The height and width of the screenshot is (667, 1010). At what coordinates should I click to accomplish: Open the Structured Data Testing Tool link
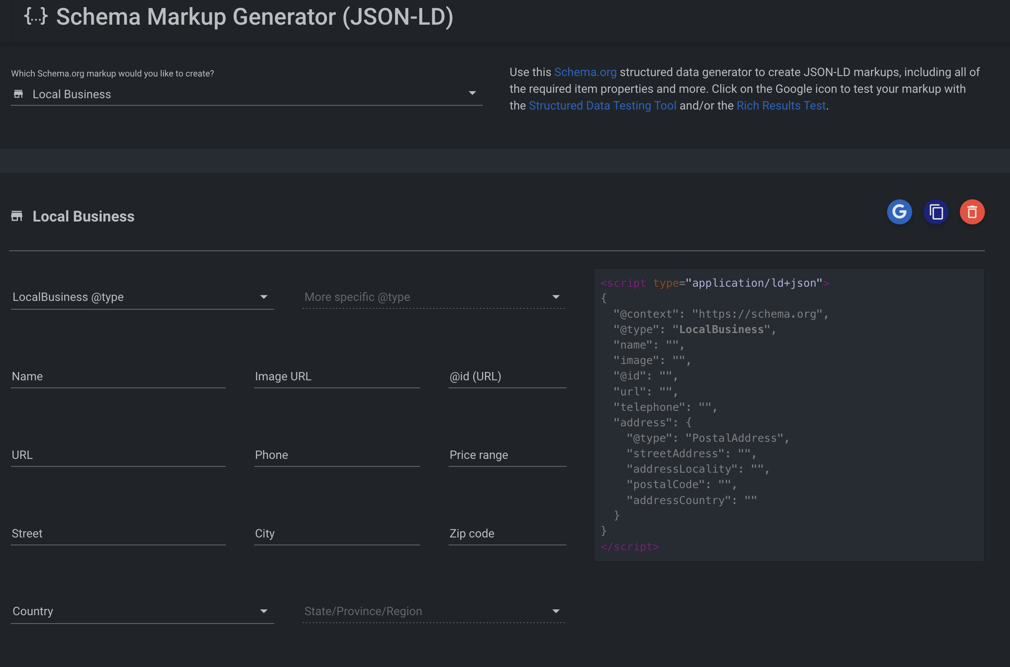tap(602, 105)
